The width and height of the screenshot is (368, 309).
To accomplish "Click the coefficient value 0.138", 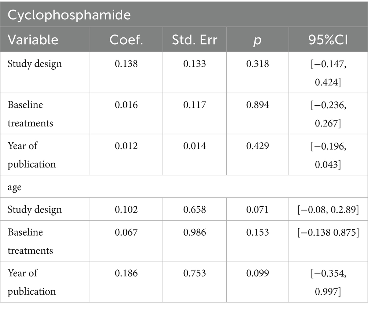I will point(126,64).
